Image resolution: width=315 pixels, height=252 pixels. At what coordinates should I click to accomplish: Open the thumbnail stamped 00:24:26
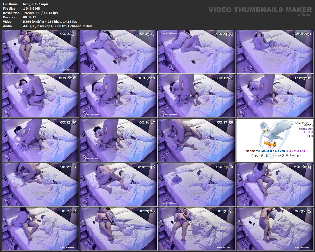click(197, 185)
